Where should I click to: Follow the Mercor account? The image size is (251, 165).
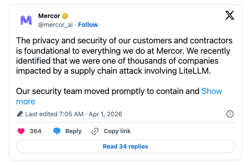(88, 25)
